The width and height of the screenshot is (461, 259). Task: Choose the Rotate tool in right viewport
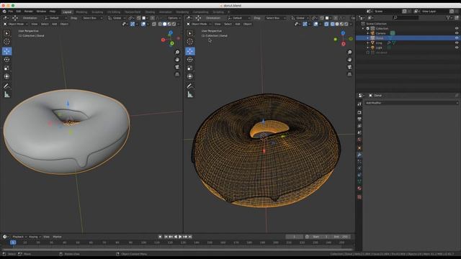coord(190,60)
